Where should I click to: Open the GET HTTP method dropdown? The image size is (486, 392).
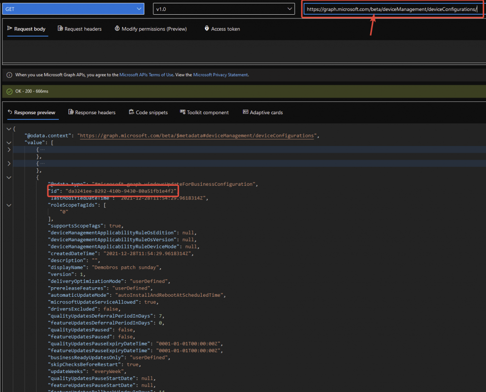73,9
